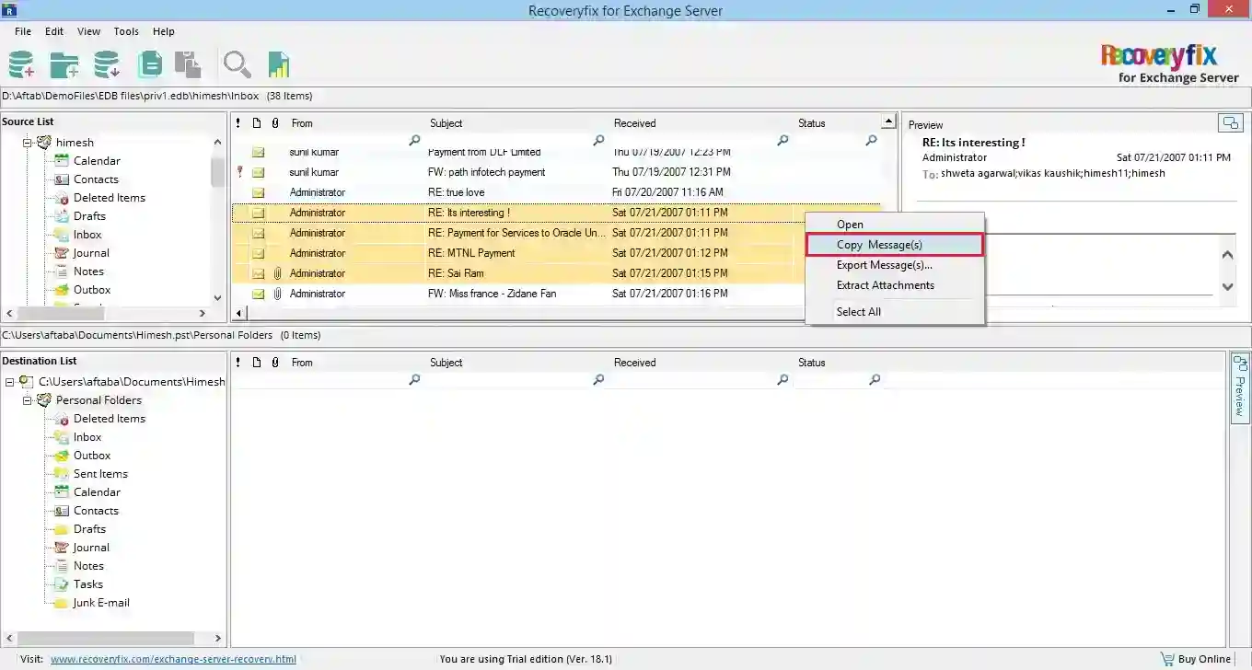Click the copy document toolbar icon
Screen dimensions: 1252x670
[x=150, y=64]
